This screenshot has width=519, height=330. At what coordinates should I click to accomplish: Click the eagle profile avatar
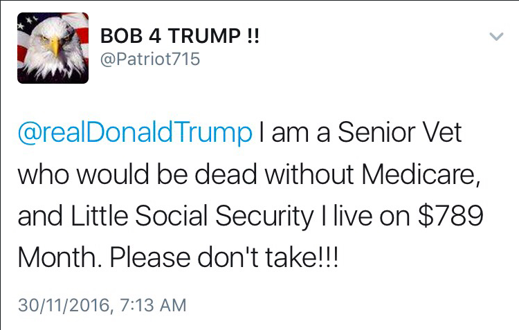click(53, 50)
